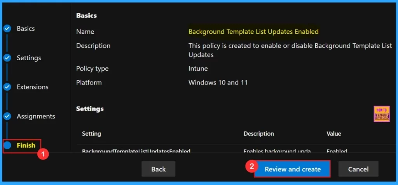Image resolution: width=398 pixels, height=185 pixels.
Task: Go to the Basics step
Action: tap(26, 28)
